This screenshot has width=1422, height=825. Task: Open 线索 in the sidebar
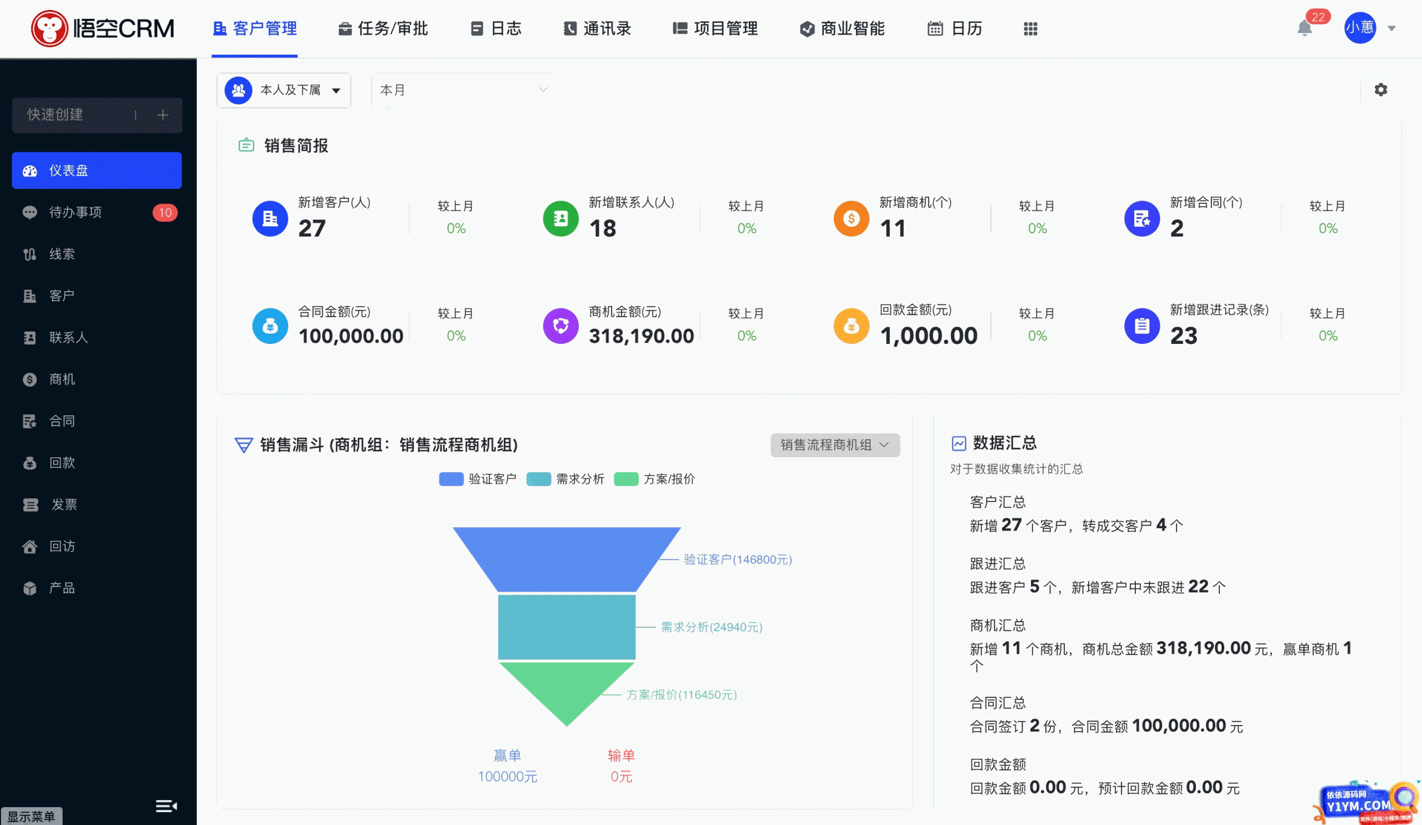97,254
